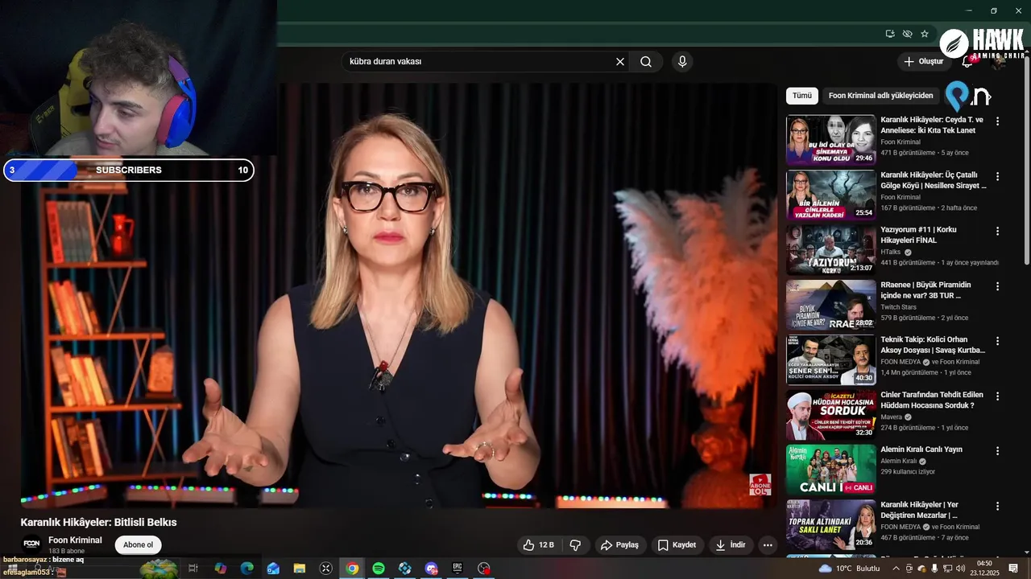The image size is (1031, 579).
Task: Click the HTalks channel name
Action: (x=891, y=252)
